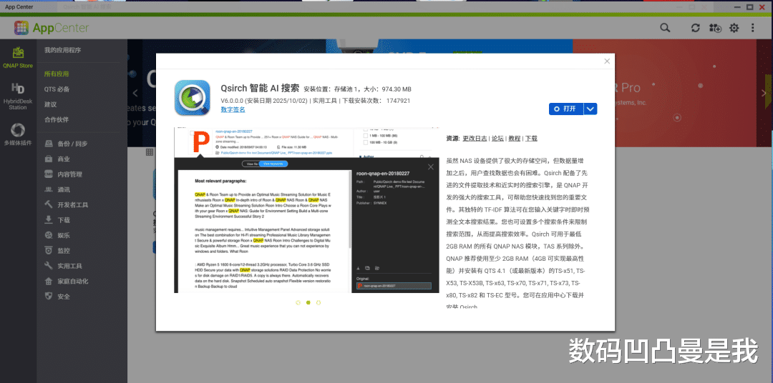This screenshot has height=383, width=773.
Task: Click the refresh icon in top toolbar
Action: coord(695,28)
